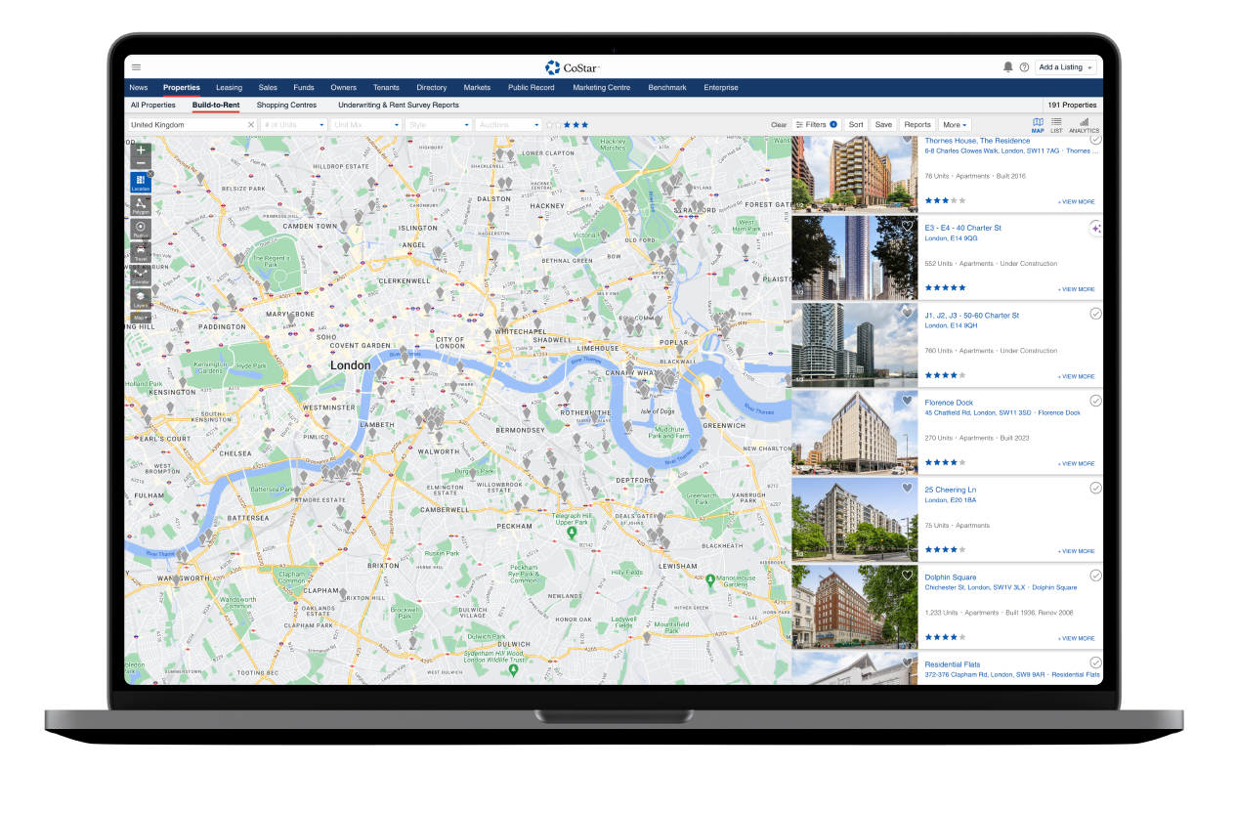This screenshot has height=813, width=1236.
Task: Click the Save button
Action: [883, 125]
